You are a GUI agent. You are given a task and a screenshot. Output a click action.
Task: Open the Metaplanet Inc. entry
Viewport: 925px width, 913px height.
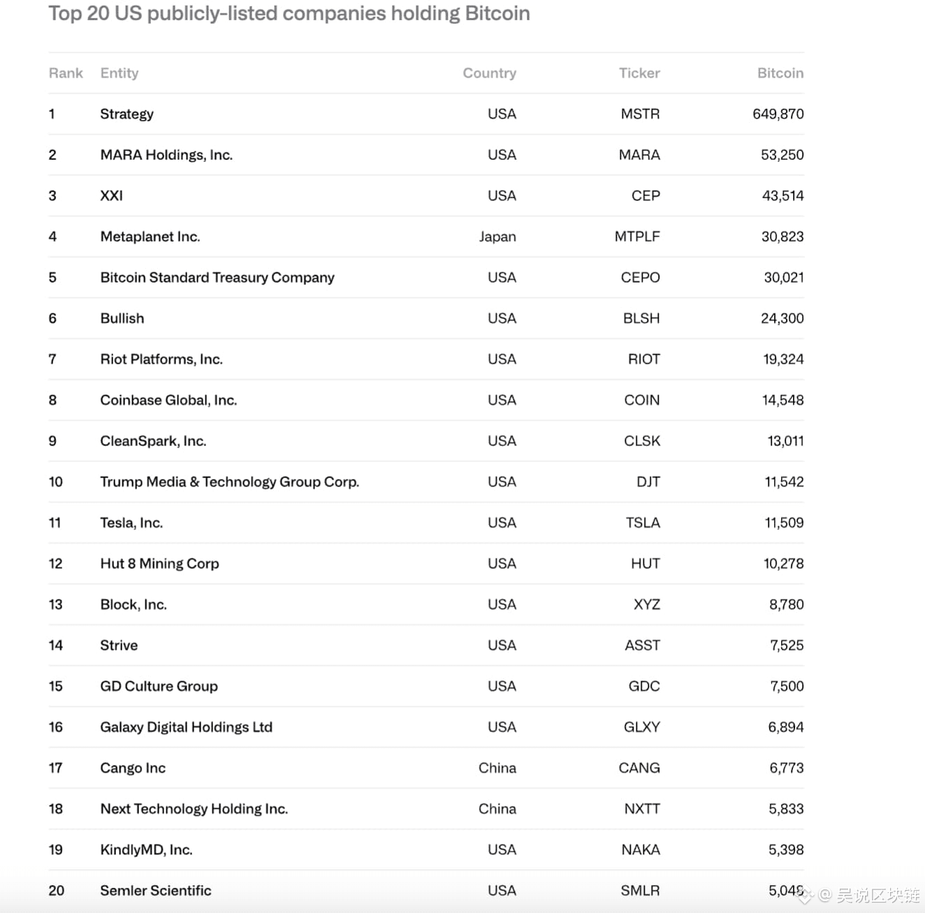coord(150,237)
